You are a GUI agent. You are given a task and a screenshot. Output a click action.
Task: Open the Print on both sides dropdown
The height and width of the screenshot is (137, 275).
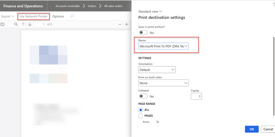(163, 83)
